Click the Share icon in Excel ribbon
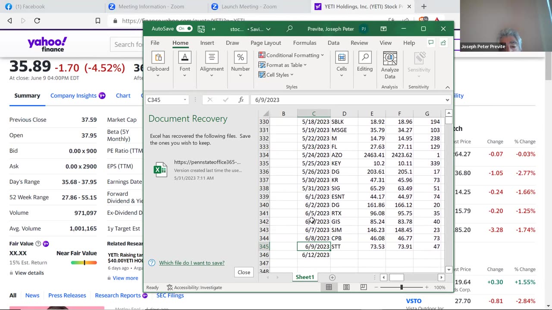The image size is (552, 310). [443, 43]
